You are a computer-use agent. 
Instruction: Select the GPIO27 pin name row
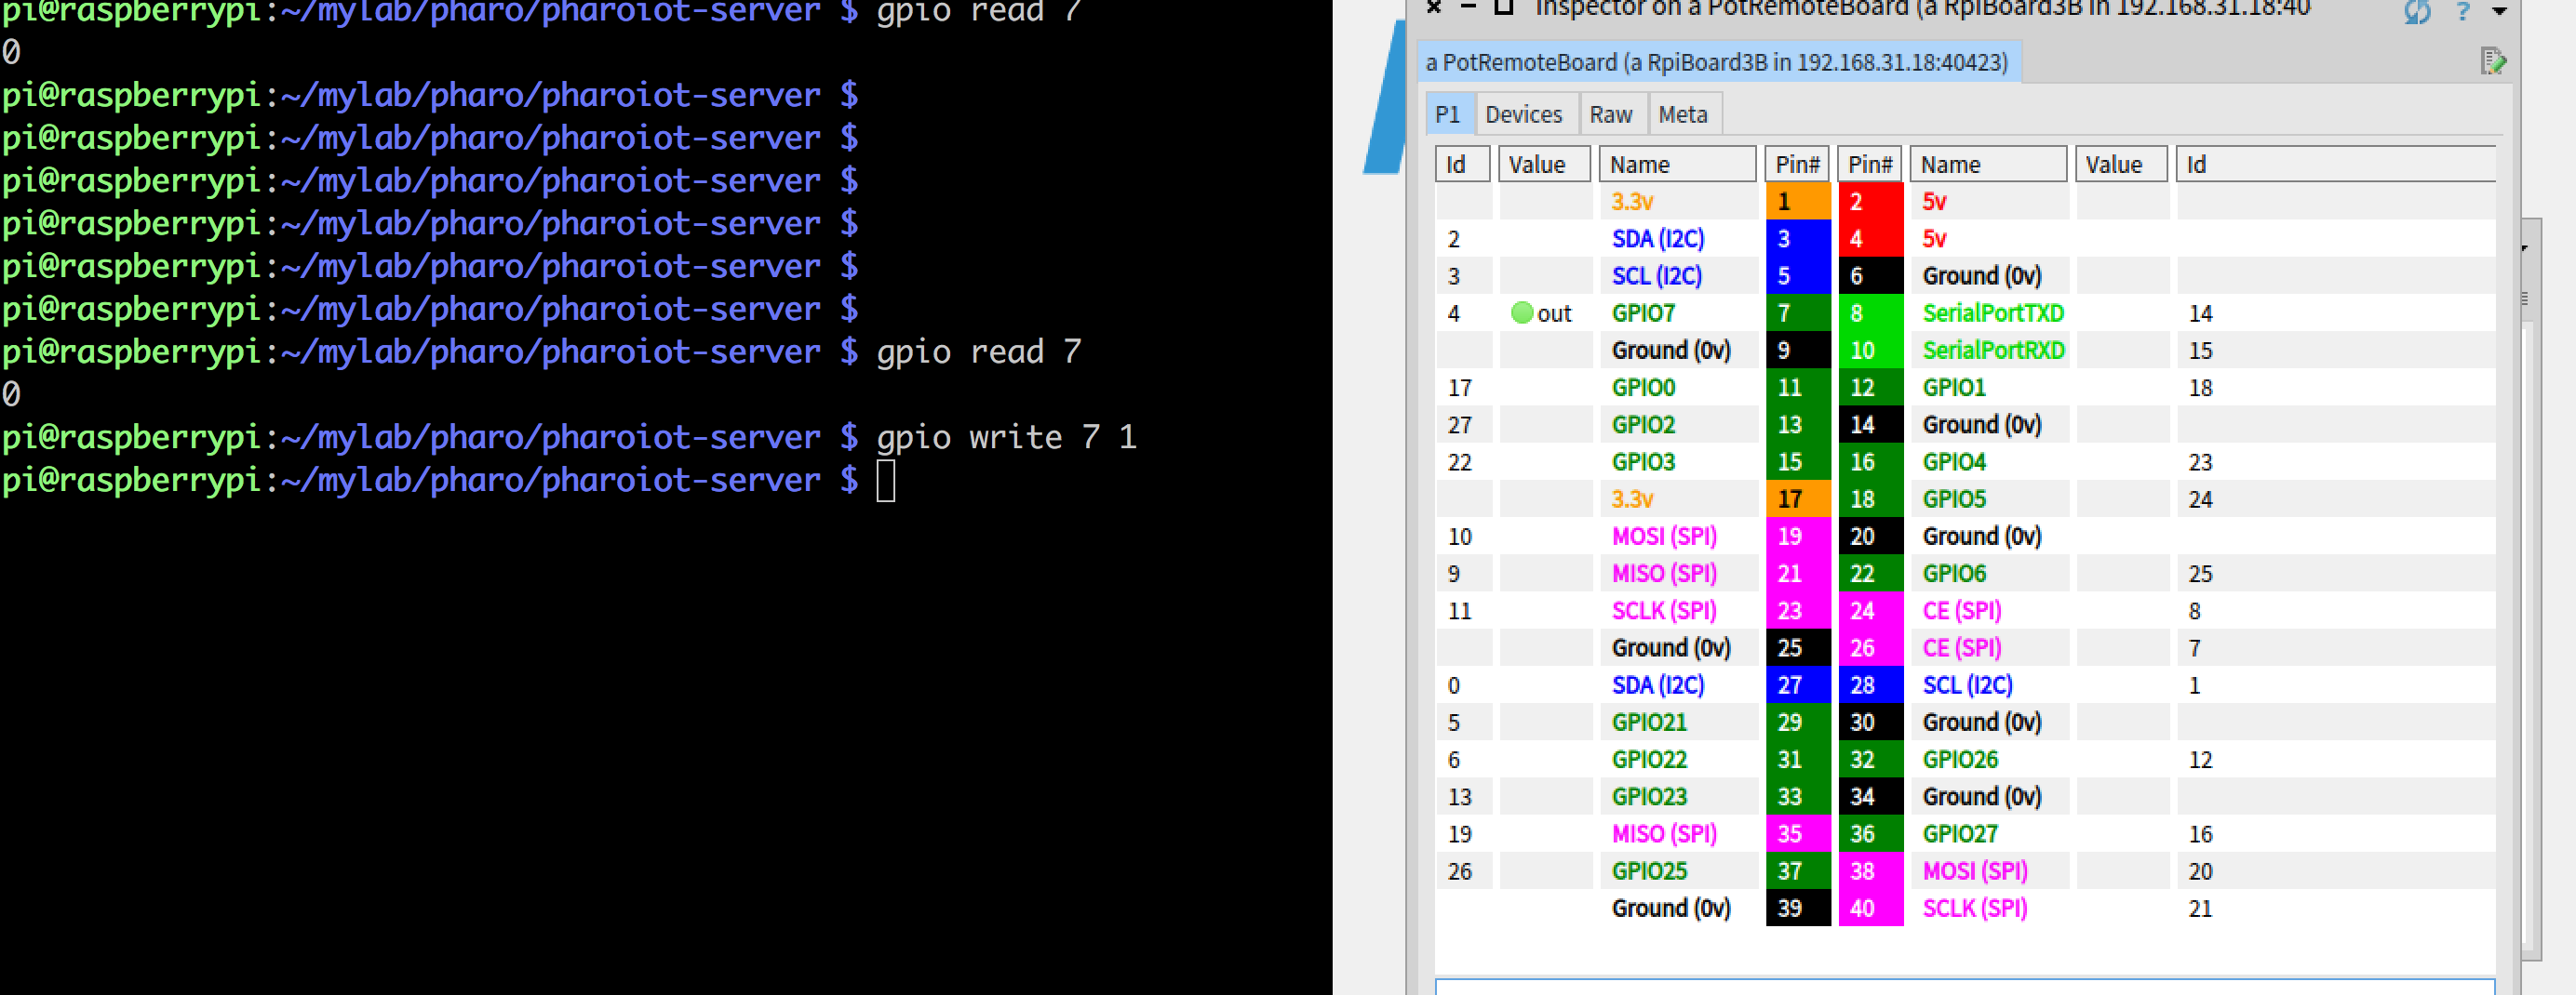coord(1959,834)
